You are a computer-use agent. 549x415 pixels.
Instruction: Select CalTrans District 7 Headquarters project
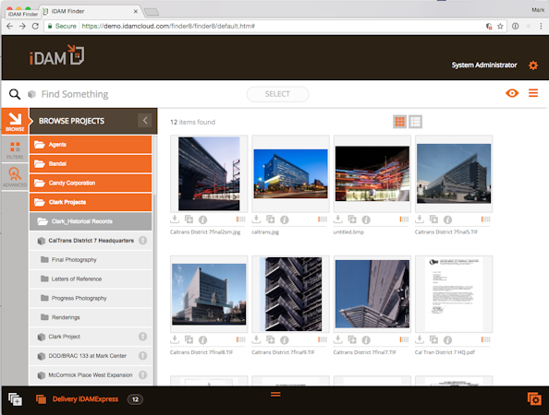coord(91,241)
